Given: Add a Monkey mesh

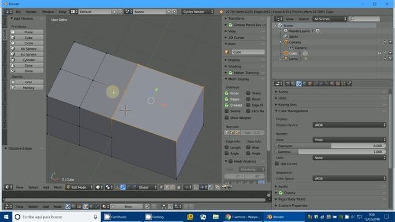Looking at the screenshot, I should click(27, 88).
